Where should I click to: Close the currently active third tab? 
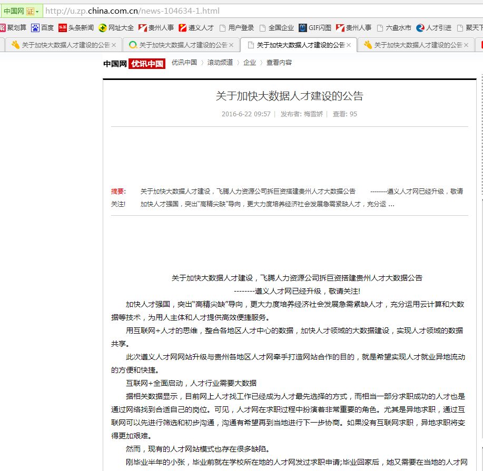(x=349, y=45)
